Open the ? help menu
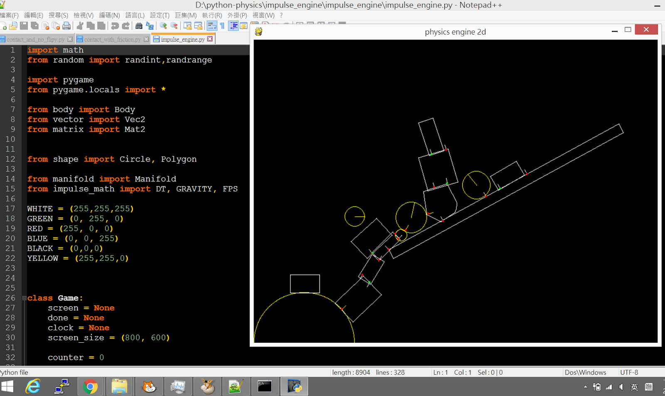This screenshot has height=396, width=665. click(x=281, y=15)
